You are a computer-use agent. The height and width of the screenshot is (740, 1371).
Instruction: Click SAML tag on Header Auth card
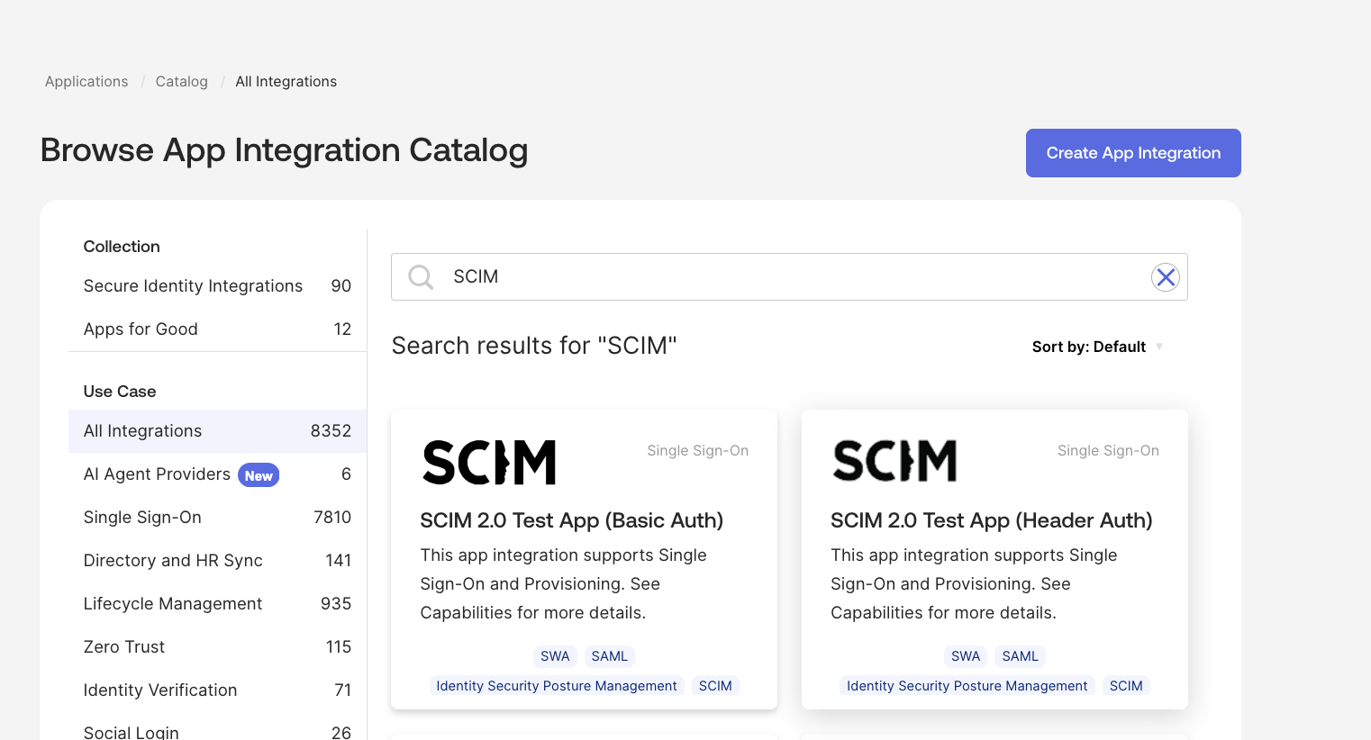1021,656
